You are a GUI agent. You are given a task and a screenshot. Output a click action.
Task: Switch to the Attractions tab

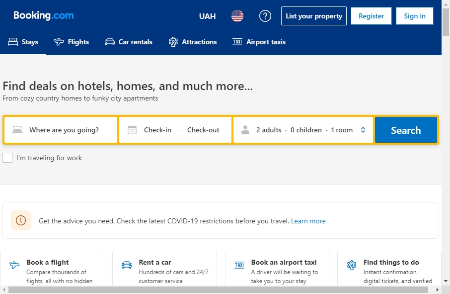click(x=193, y=42)
